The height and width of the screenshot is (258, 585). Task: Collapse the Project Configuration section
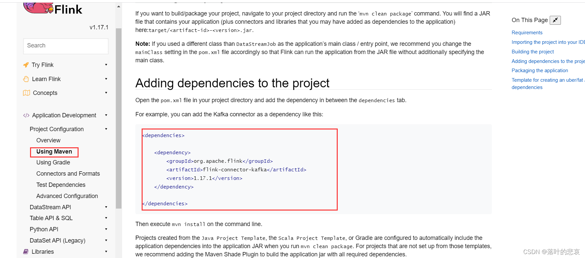pyautogui.click(x=106, y=129)
